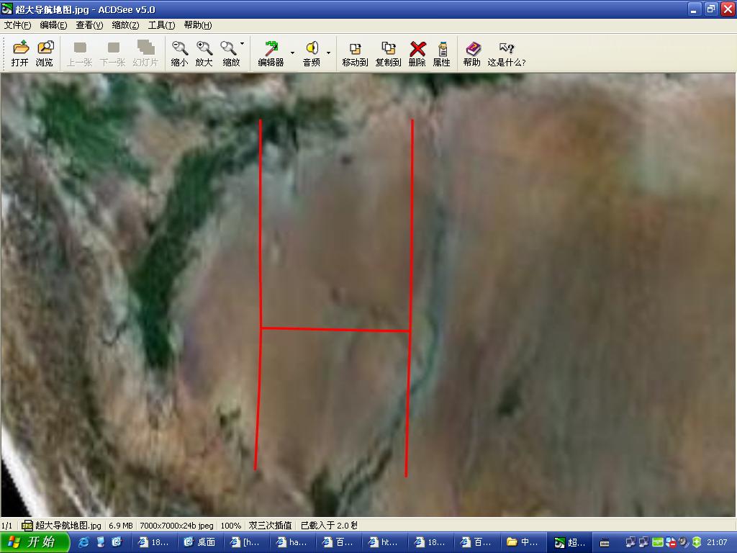Expand the 编辑器 dropdown arrow
Screen dimensions: 737x553
pyautogui.click(x=292, y=53)
